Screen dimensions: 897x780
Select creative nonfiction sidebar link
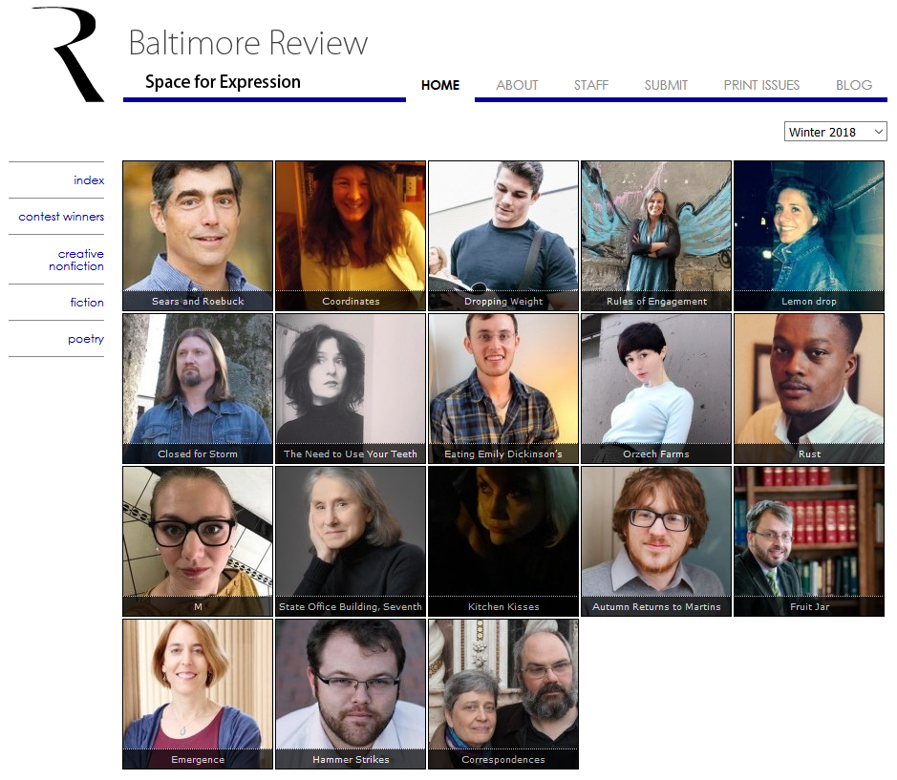point(76,260)
